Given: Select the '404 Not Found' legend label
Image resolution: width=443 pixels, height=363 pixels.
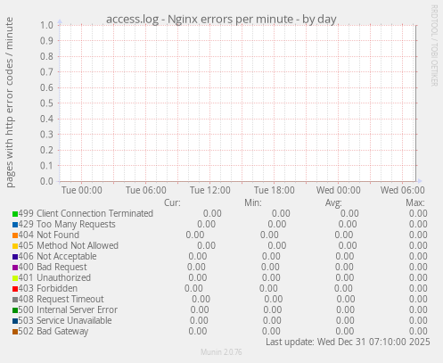Looking at the screenshot, I should (49, 235).
